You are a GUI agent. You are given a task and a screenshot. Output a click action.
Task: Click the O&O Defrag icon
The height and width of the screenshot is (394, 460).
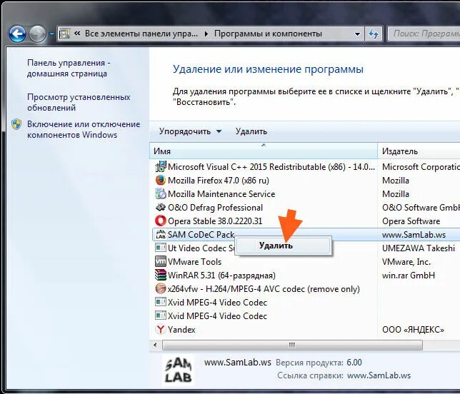[161, 207]
